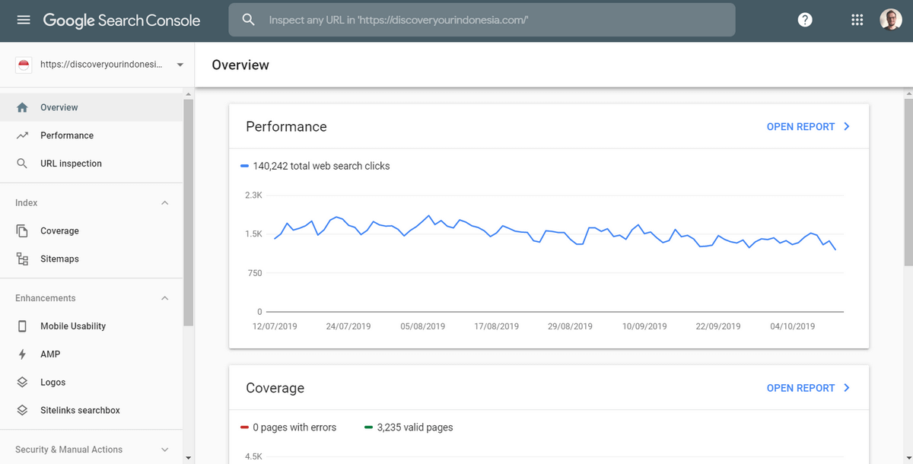
Task: Click the Inspect any URL search field
Action: point(487,21)
